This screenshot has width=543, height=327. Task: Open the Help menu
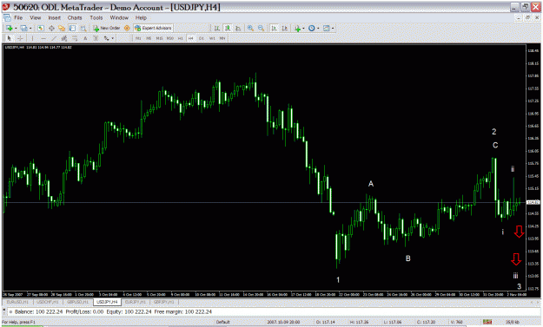(x=141, y=17)
